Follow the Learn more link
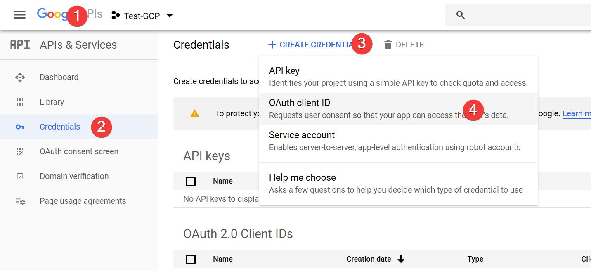This screenshot has height=271, width=591. point(577,113)
